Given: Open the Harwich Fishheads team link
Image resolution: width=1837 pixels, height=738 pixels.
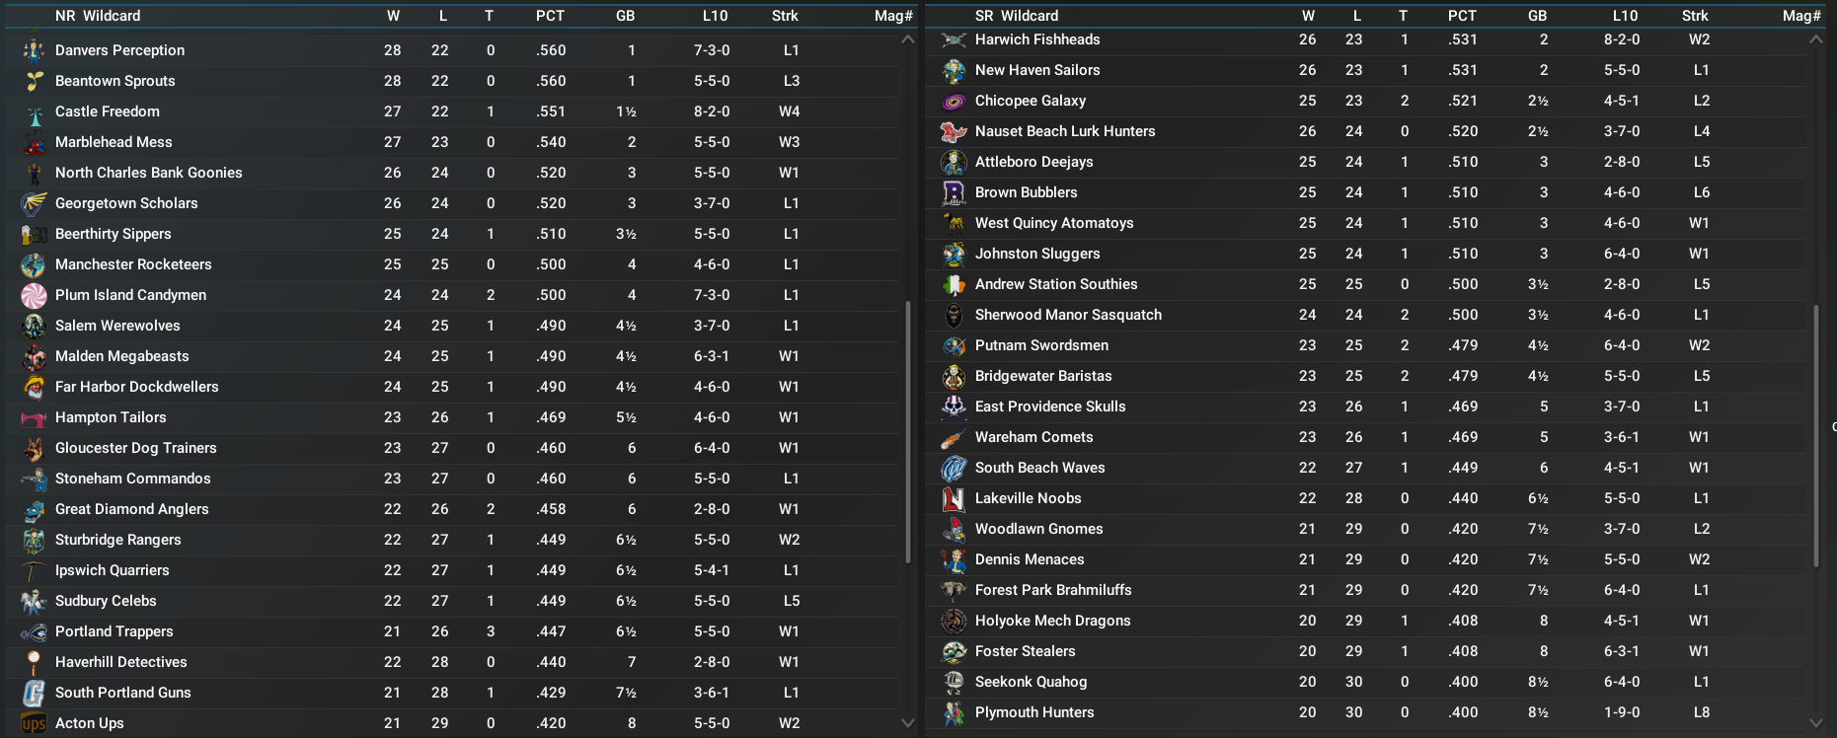Looking at the screenshot, I should (x=1036, y=39).
